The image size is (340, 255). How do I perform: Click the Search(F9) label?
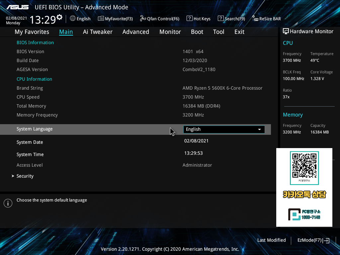[235, 19]
